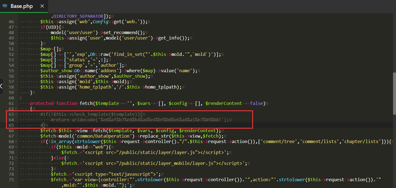Collapse the code fold at line 69
The image size is (396, 188).
pos(16,147)
